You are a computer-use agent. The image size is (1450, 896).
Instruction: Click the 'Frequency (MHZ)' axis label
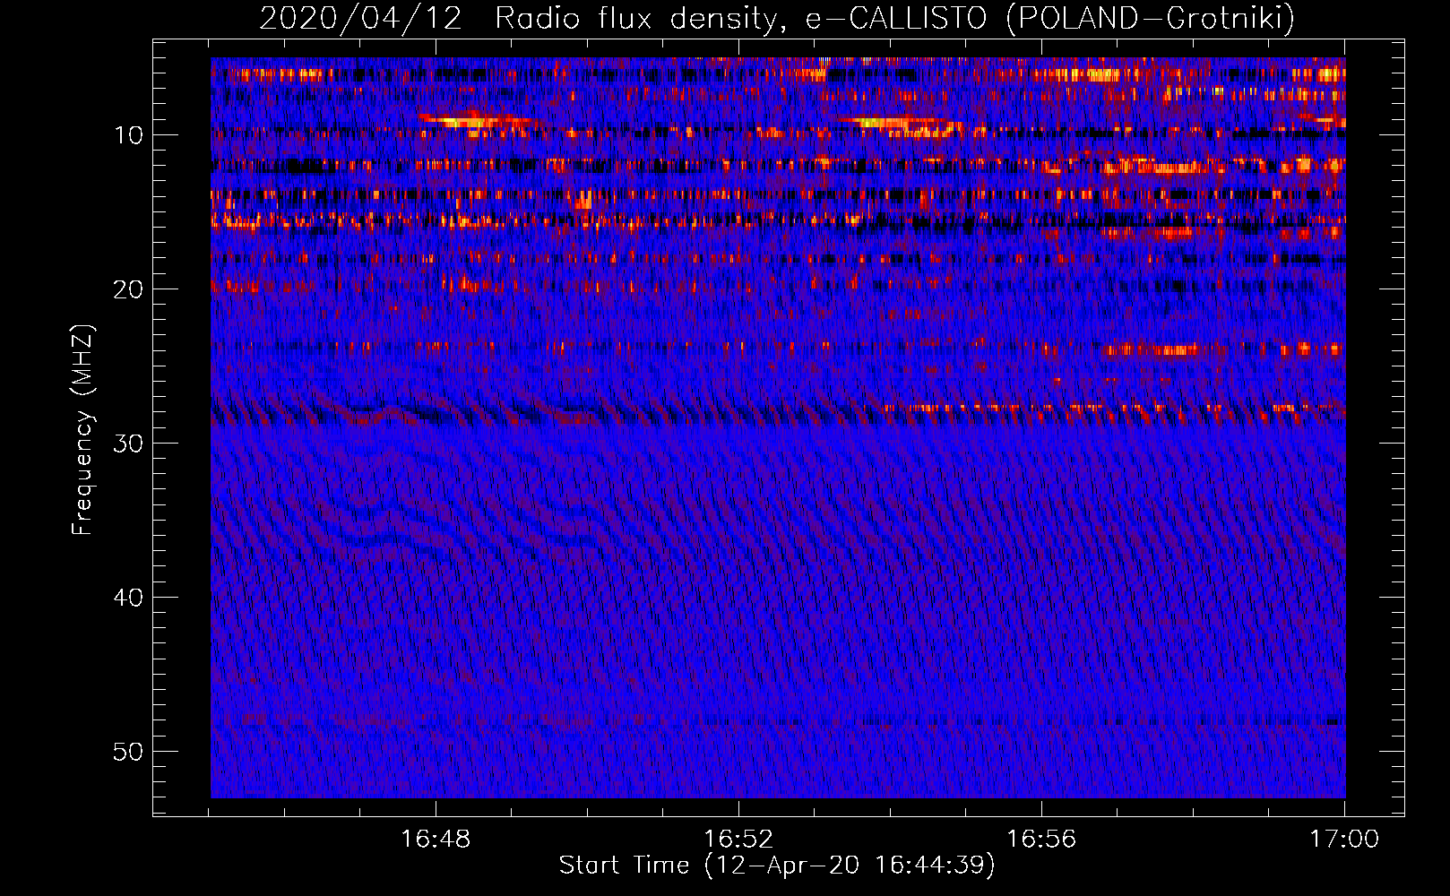click(x=82, y=430)
